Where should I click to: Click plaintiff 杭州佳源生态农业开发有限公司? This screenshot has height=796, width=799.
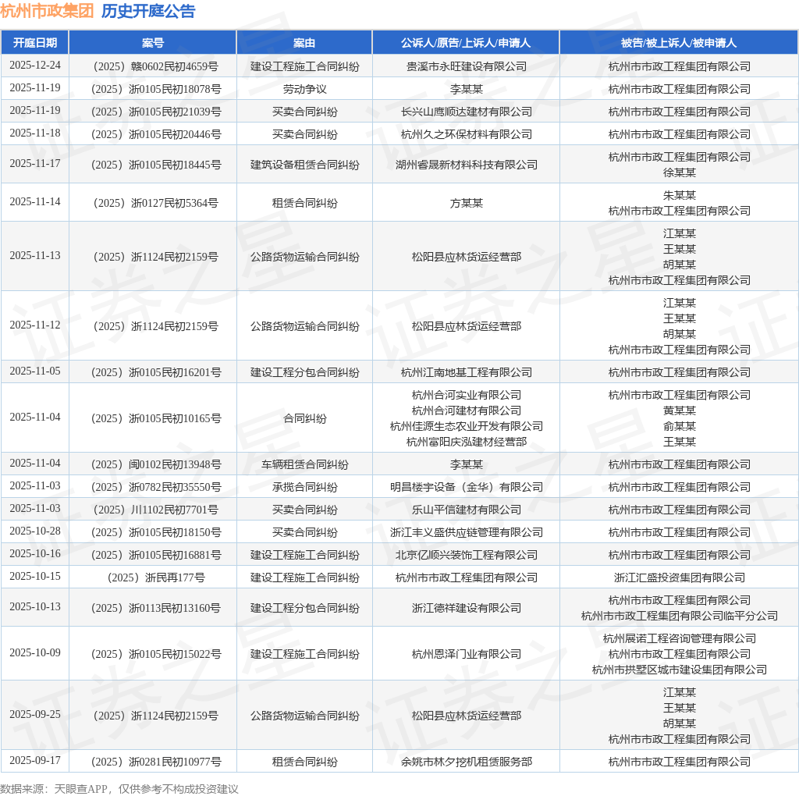[467, 426]
